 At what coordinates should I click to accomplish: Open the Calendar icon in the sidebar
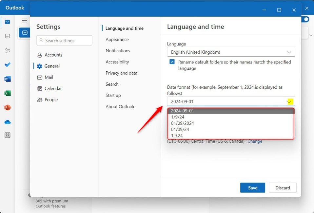7,36
